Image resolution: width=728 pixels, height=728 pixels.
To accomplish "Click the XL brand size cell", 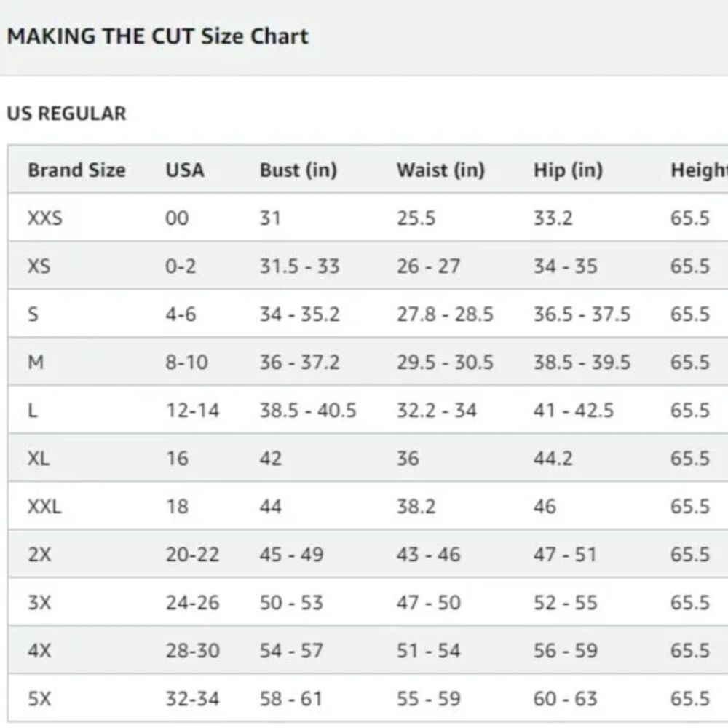I will pyautogui.click(x=38, y=459).
